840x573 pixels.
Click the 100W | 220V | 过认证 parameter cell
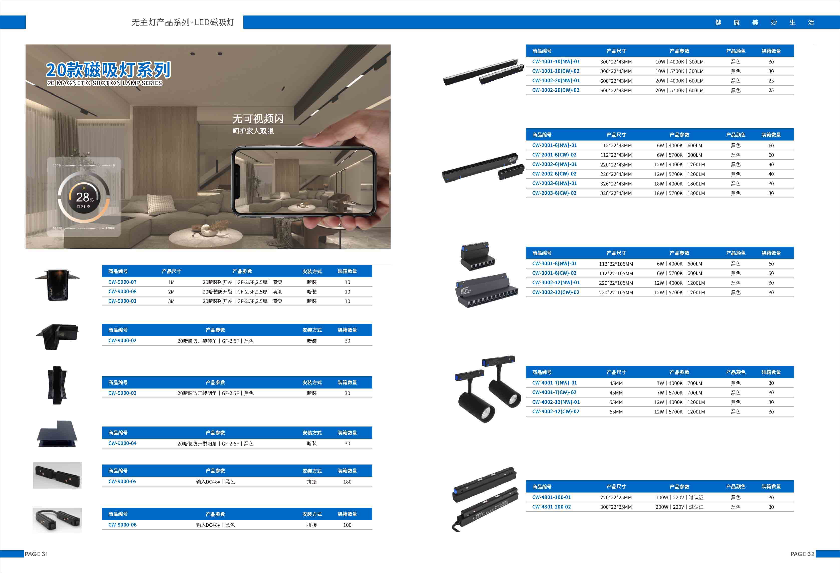(x=680, y=497)
